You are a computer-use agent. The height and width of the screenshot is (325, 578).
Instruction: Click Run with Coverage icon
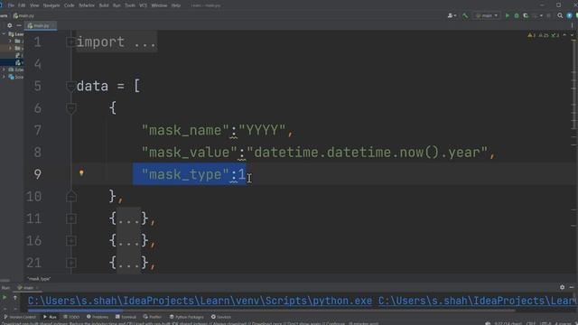(x=526, y=15)
